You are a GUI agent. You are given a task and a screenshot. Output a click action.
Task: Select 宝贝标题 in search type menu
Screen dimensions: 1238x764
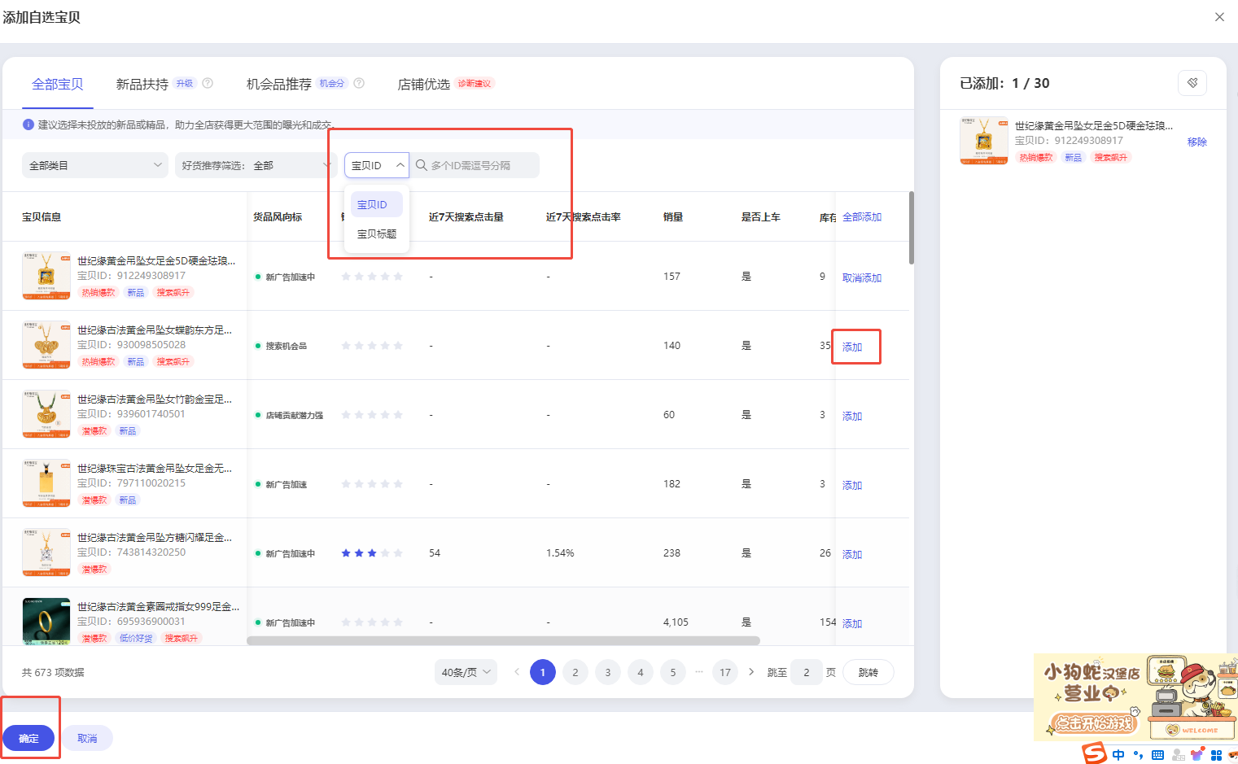click(x=377, y=234)
